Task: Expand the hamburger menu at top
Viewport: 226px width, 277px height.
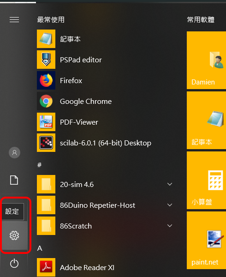Action: tap(14, 19)
